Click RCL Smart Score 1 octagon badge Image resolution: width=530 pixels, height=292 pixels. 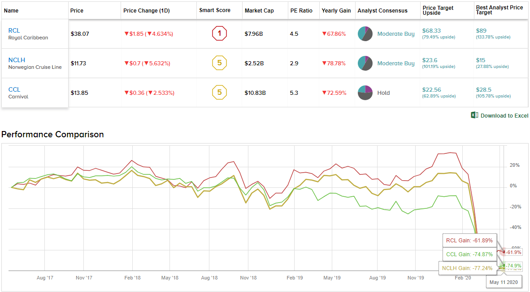(x=219, y=34)
